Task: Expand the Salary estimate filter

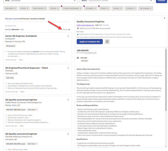Action: pyautogui.click(x=39, y=8)
